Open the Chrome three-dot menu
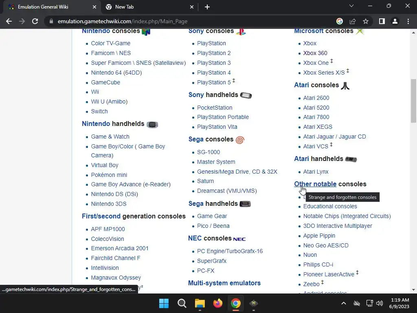Image resolution: width=417 pixels, height=313 pixels. (408, 21)
